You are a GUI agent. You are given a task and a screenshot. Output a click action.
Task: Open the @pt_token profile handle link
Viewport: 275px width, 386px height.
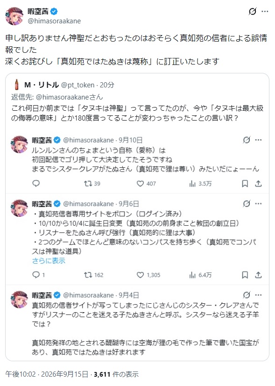(x=78, y=85)
